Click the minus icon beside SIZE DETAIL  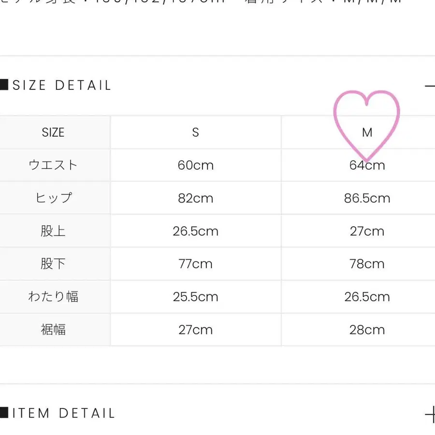tap(432, 86)
